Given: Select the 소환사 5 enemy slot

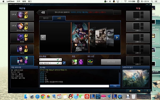Looking at the screenshot, I should click(x=138, y=61).
